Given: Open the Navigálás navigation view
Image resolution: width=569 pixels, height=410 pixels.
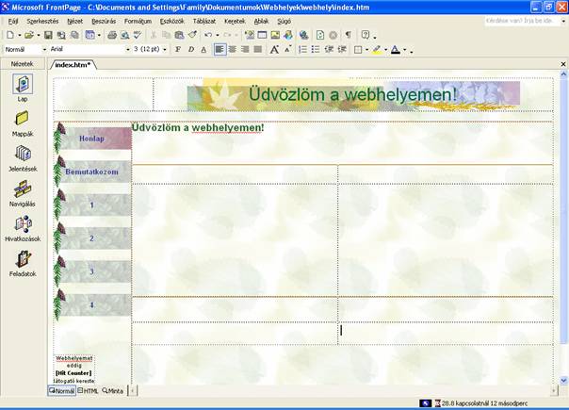Looking at the screenshot, I should coord(23,189).
